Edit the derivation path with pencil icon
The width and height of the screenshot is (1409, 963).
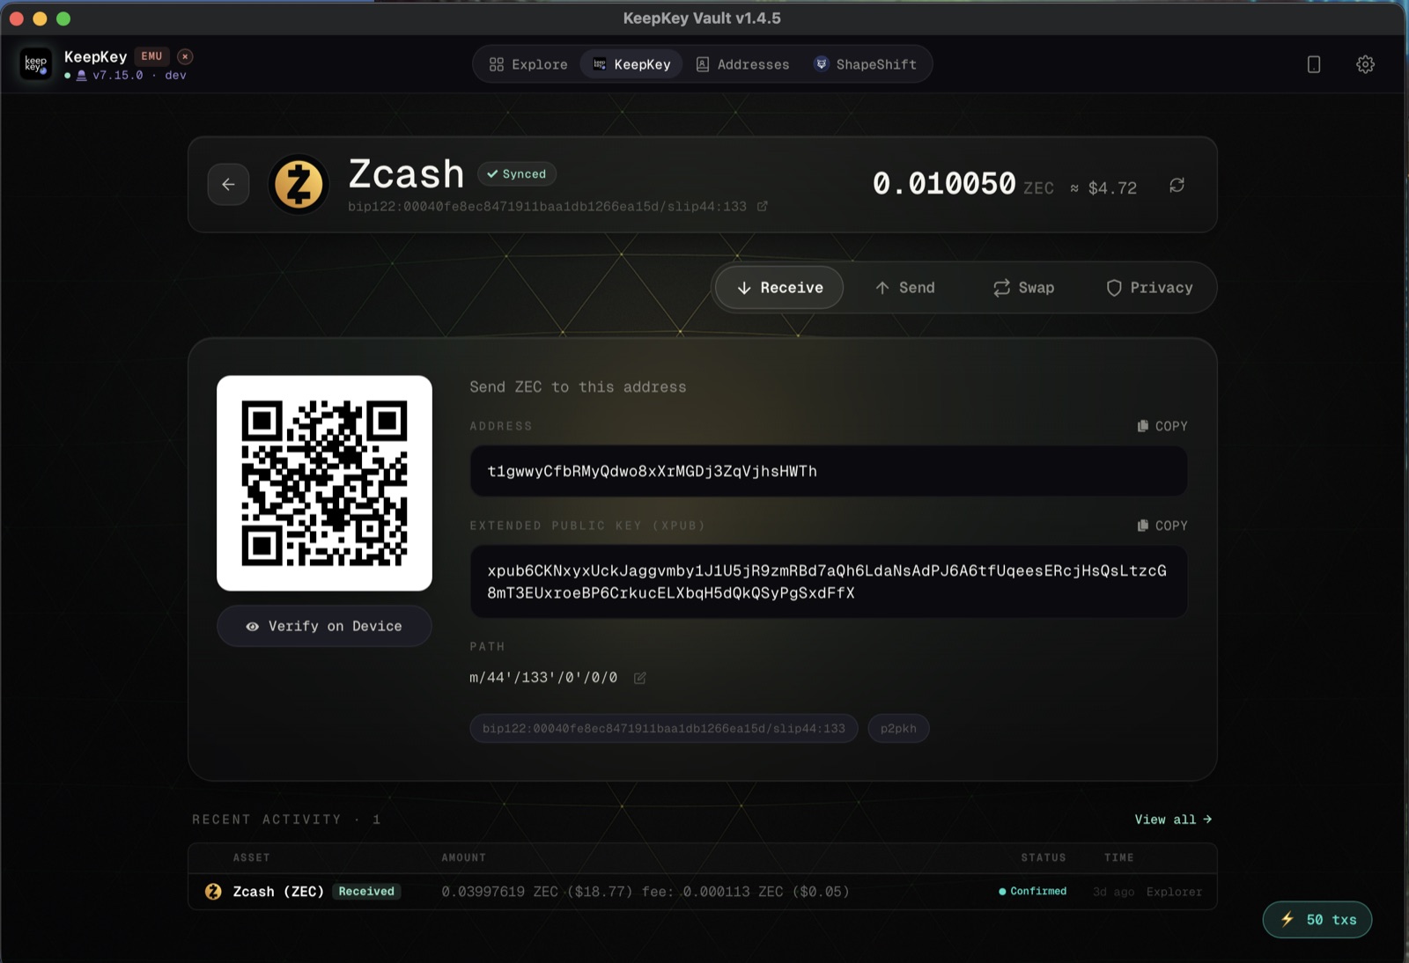pos(640,678)
